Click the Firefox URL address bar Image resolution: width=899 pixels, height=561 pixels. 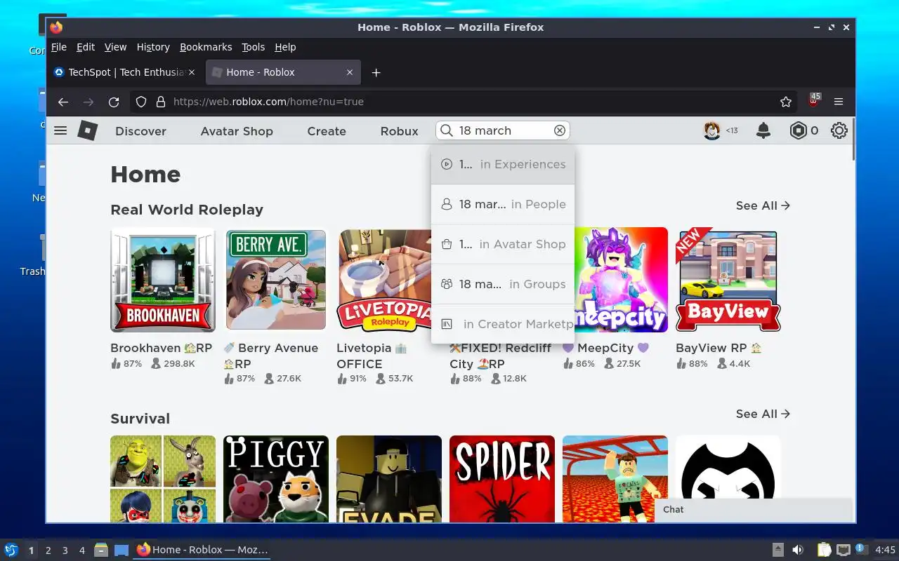[464, 102]
